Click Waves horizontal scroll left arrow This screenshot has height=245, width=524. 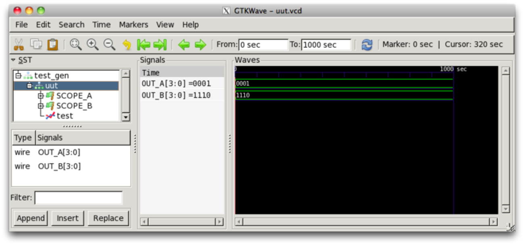(239, 222)
